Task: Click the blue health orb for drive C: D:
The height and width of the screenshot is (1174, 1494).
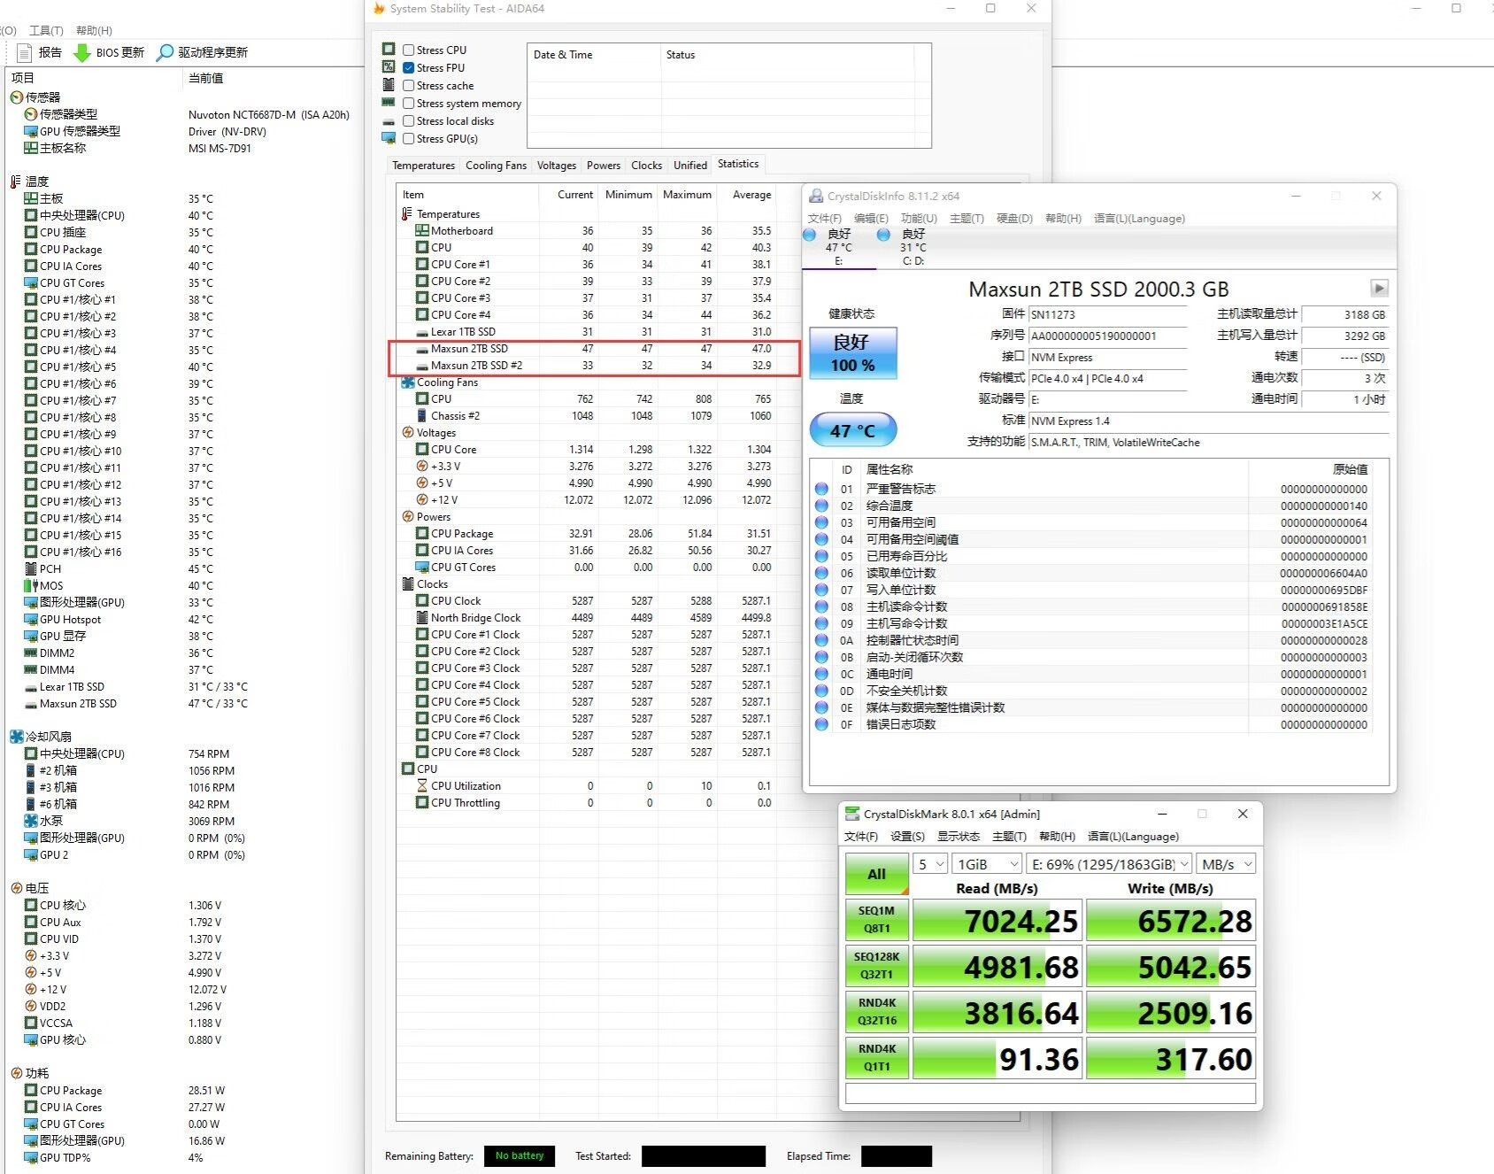Action: click(883, 235)
